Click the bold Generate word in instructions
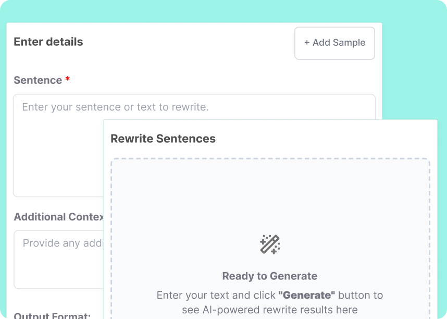The image size is (447, 319). (306, 295)
